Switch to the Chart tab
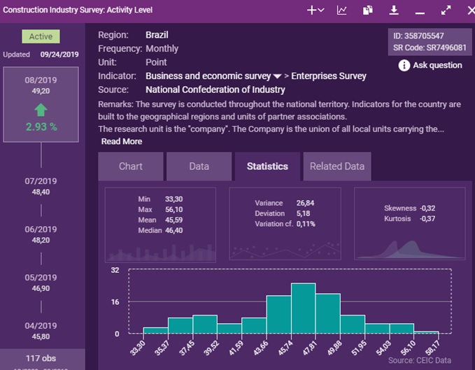The image size is (475, 370). [131, 166]
